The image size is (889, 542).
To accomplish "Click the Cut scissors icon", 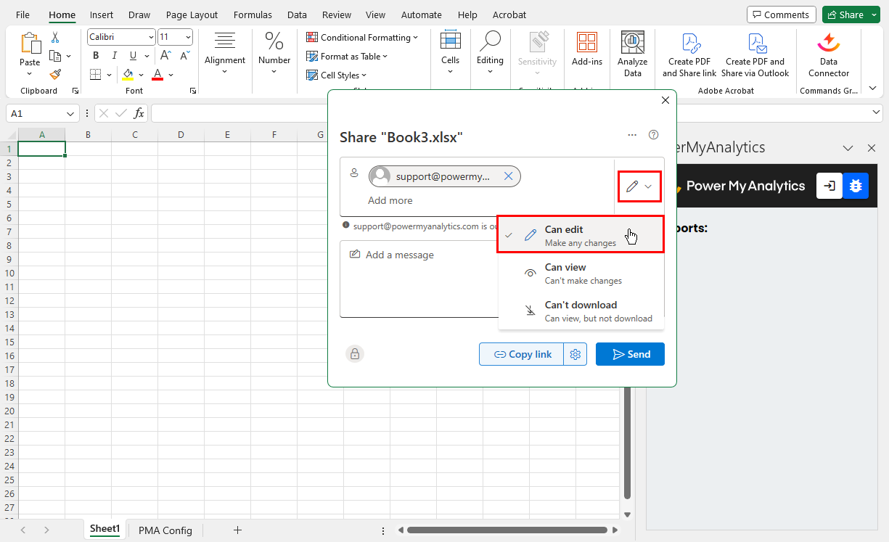I will pos(55,38).
